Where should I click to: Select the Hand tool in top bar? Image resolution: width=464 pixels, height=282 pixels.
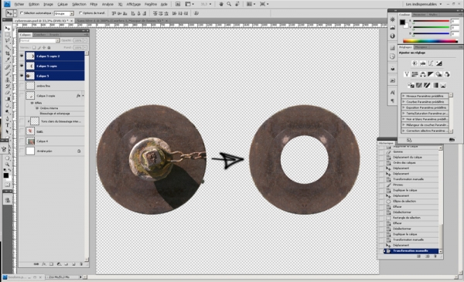pyautogui.click(x=221, y=4)
